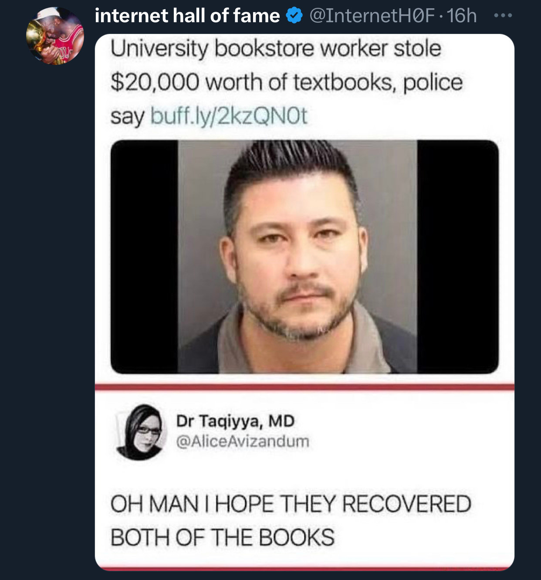This screenshot has height=580, width=541.
Task: Visit the @InternetH0F handle
Action: (372, 16)
